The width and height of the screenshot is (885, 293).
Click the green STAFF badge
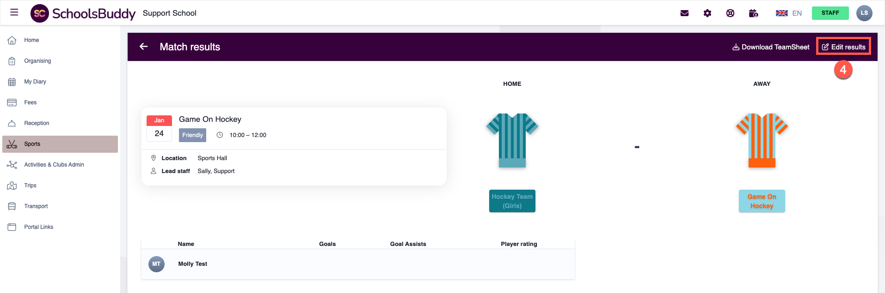[x=830, y=13]
